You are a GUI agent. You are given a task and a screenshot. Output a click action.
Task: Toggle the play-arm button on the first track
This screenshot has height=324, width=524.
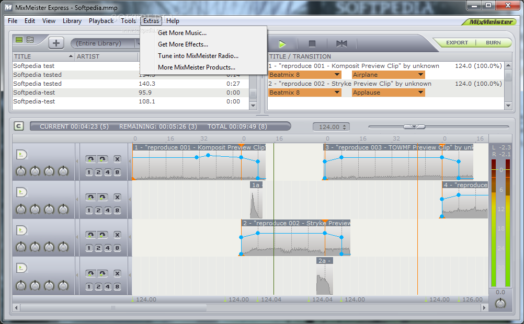point(21,155)
